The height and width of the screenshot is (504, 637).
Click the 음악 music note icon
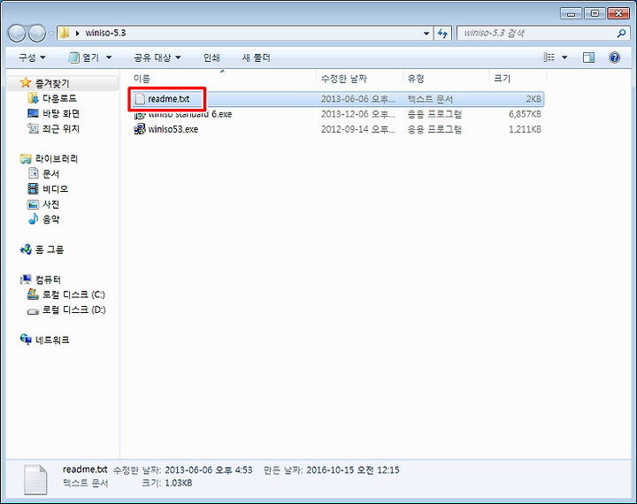pyautogui.click(x=33, y=219)
